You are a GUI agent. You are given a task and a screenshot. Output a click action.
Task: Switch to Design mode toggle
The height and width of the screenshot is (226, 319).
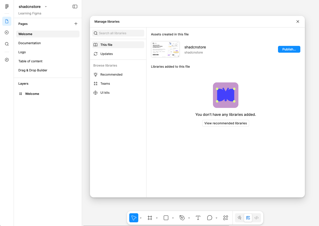coord(248,218)
